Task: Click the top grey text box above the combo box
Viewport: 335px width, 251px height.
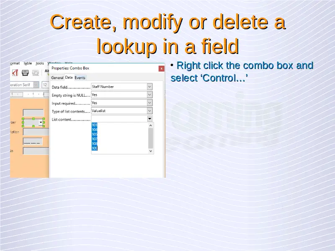Action: click(33, 113)
